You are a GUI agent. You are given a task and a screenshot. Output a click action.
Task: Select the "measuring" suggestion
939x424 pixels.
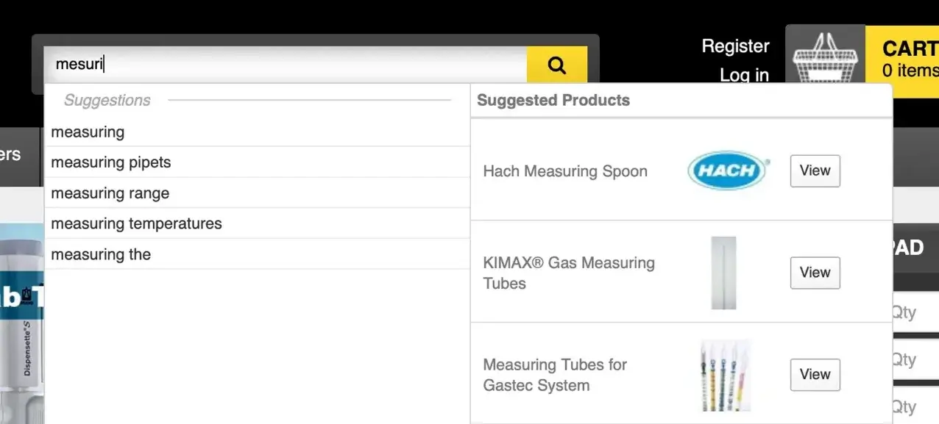click(x=88, y=132)
